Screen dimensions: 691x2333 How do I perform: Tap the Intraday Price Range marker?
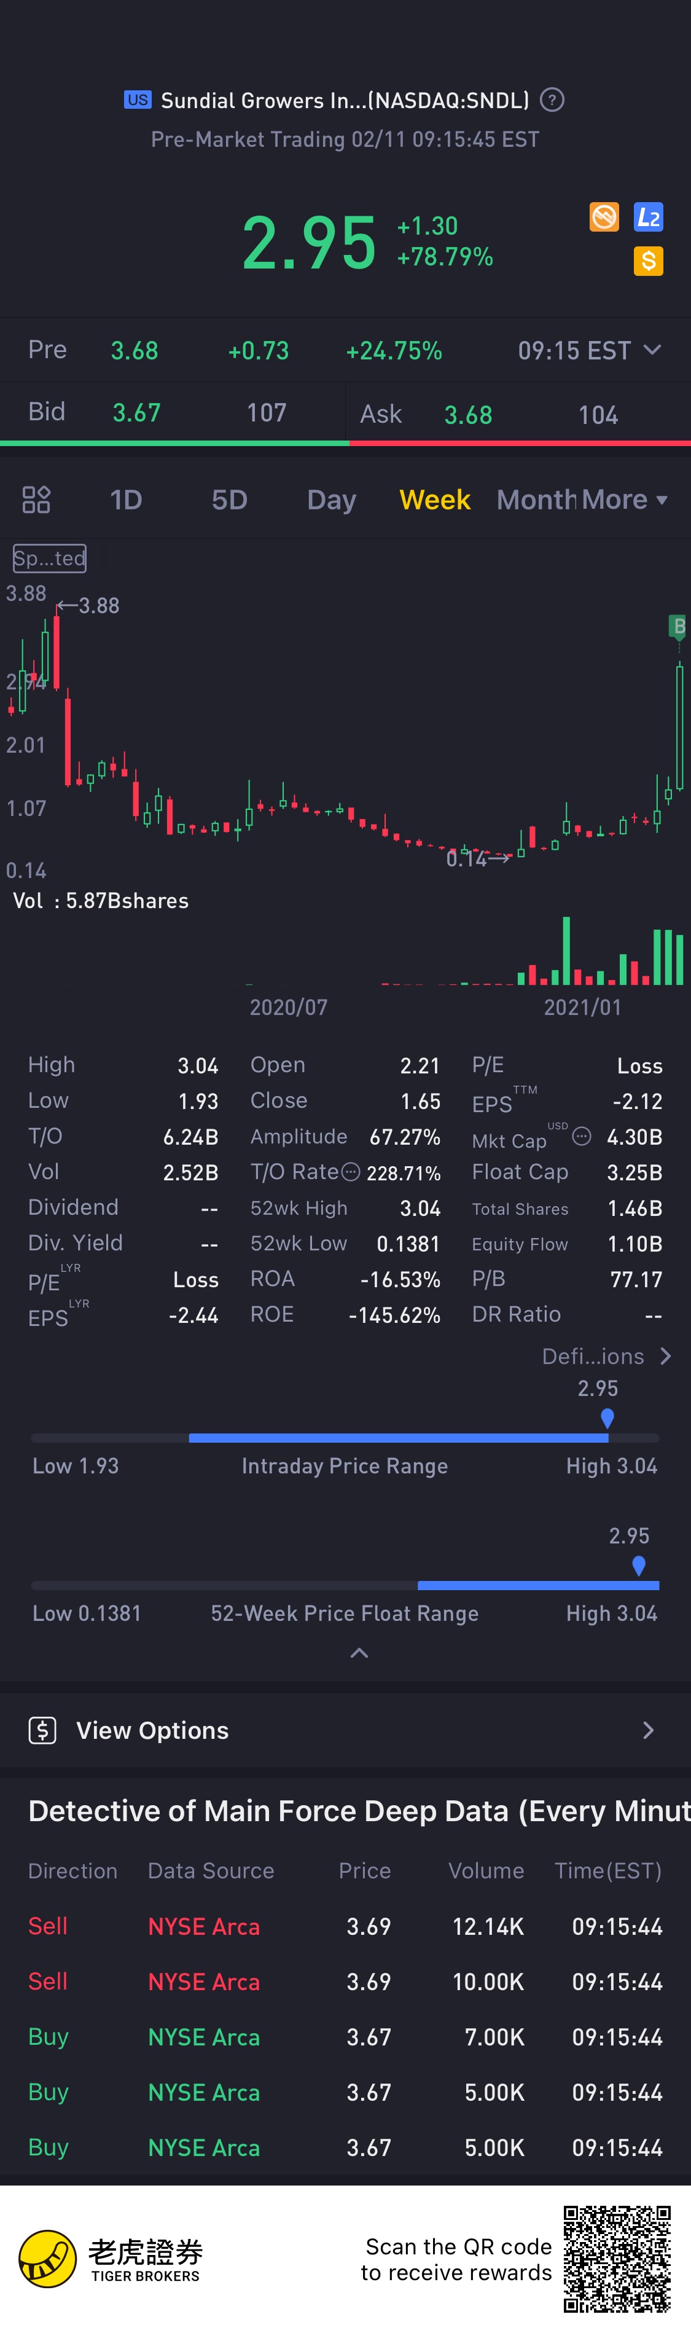click(607, 1418)
